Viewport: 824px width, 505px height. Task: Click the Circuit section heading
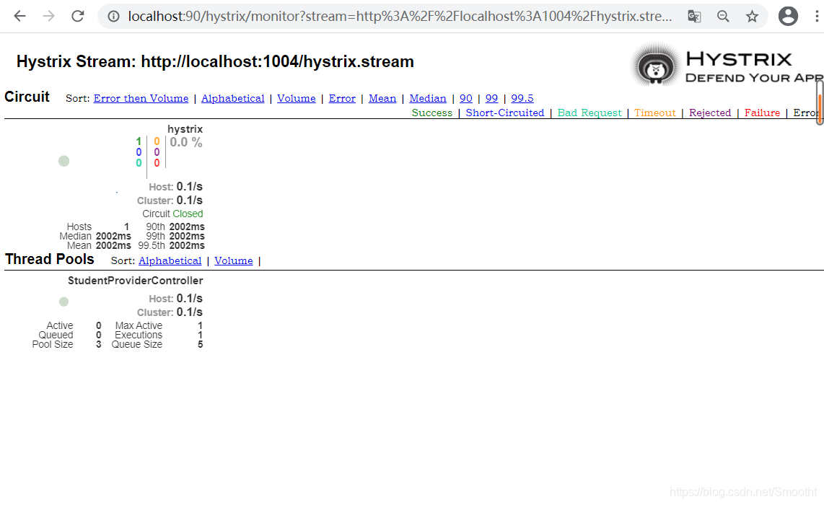(x=27, y=97)
